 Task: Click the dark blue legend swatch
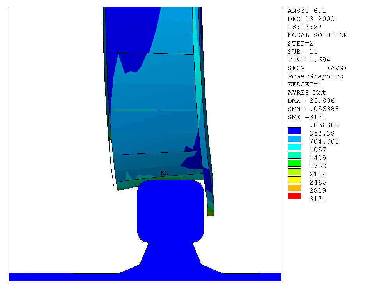tap(294, 131)
